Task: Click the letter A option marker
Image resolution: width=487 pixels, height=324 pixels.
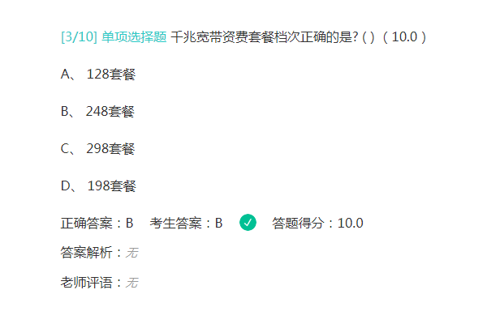Action: point(66,74)
